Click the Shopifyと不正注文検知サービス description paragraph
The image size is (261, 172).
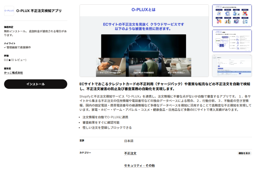[165, 103]
